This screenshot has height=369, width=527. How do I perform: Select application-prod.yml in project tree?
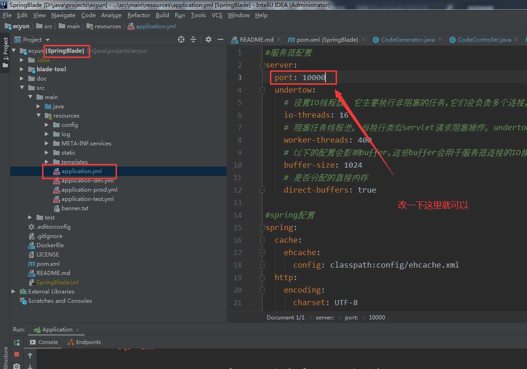point(89,189)
